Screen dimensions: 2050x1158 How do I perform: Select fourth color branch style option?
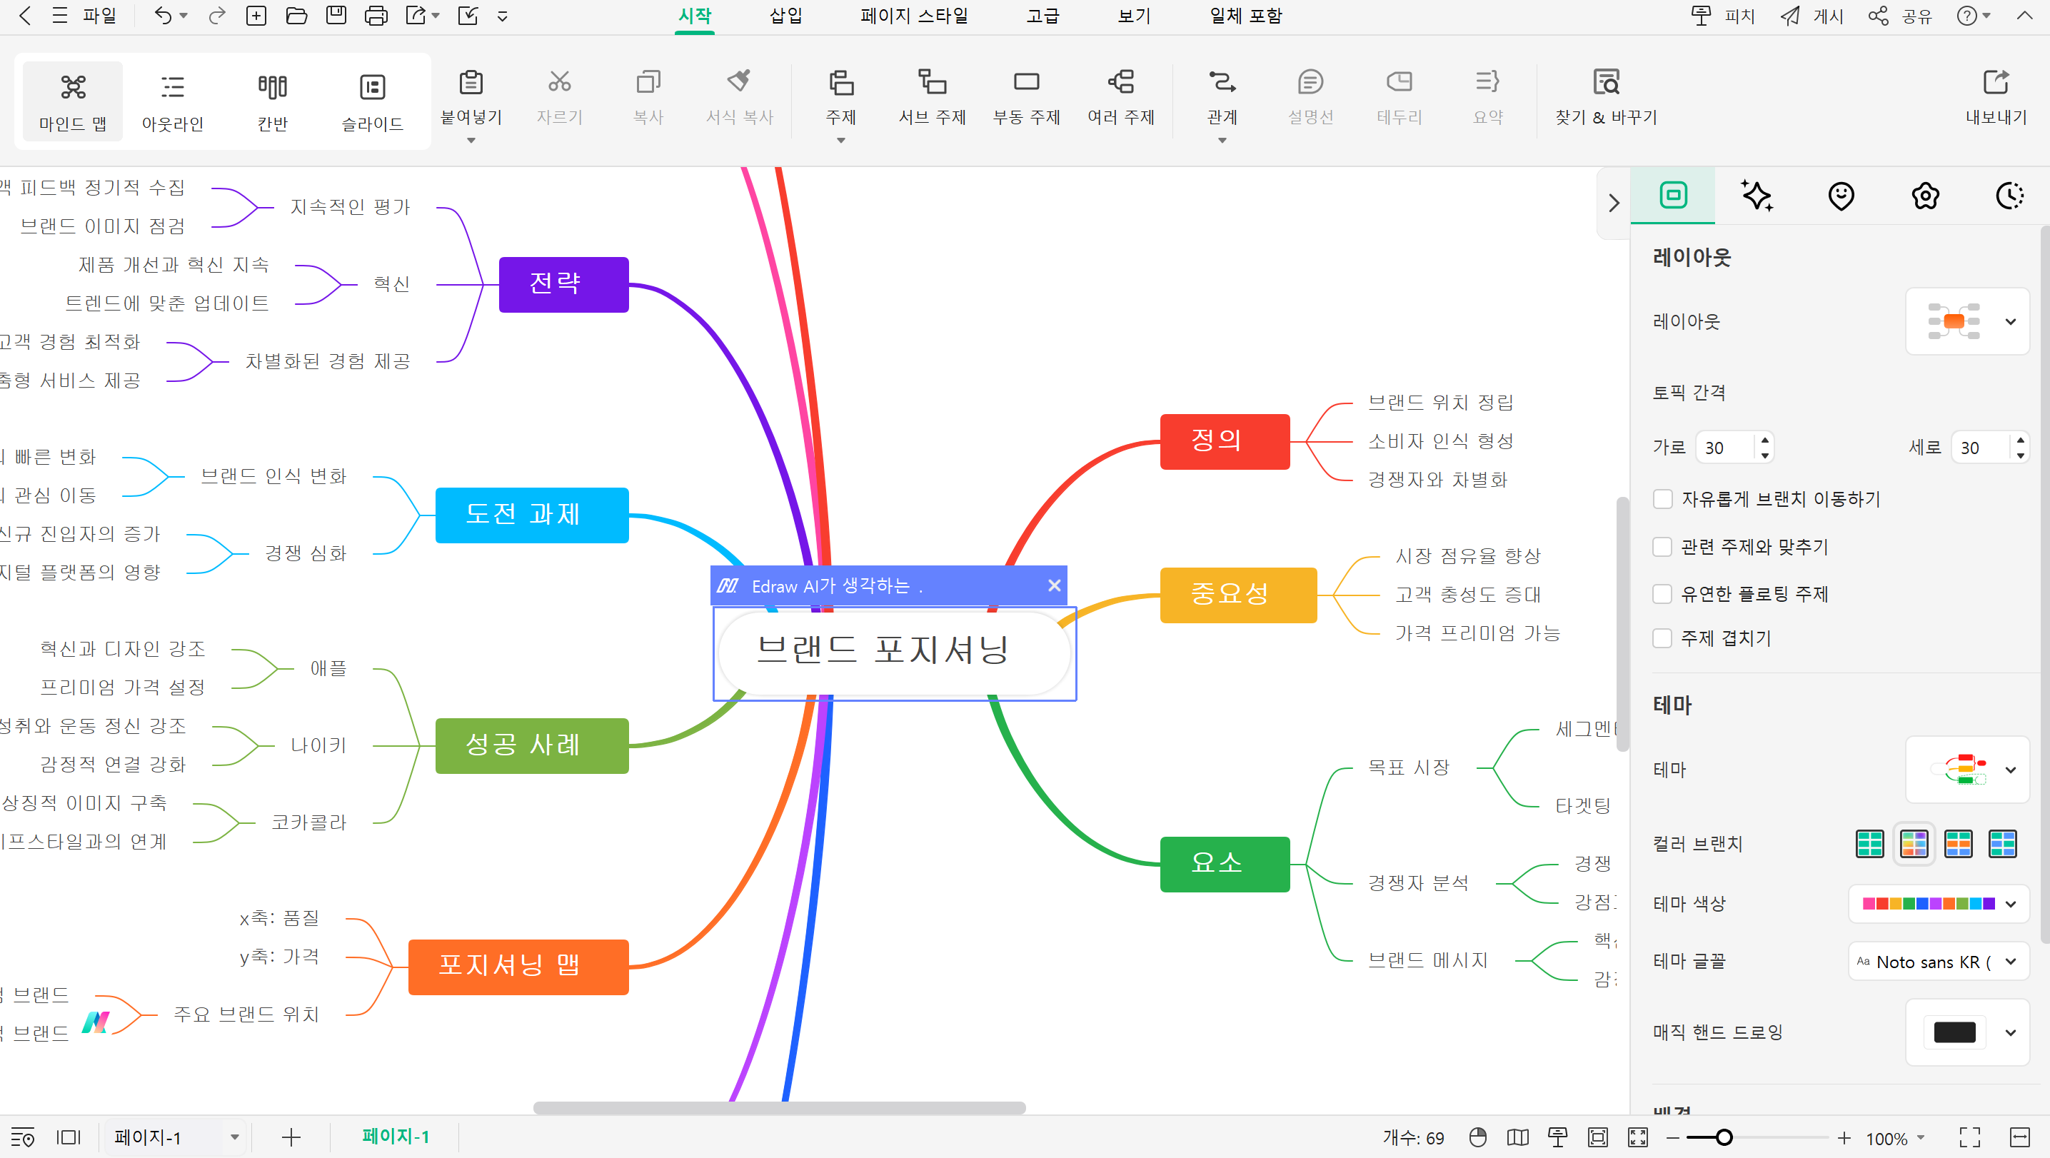click(2002, 844)
